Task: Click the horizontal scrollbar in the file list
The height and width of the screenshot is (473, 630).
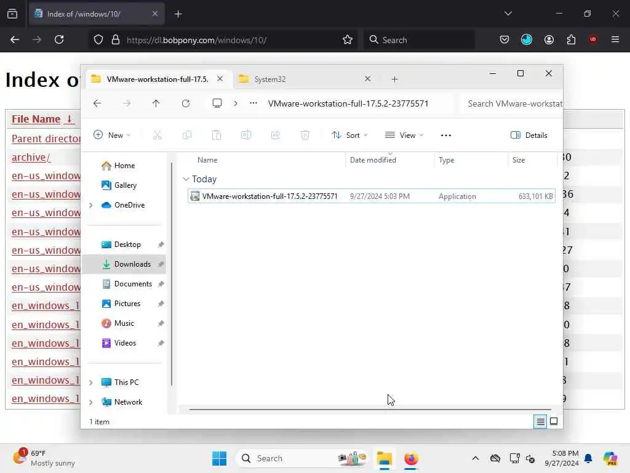Action: pos(370,410)
